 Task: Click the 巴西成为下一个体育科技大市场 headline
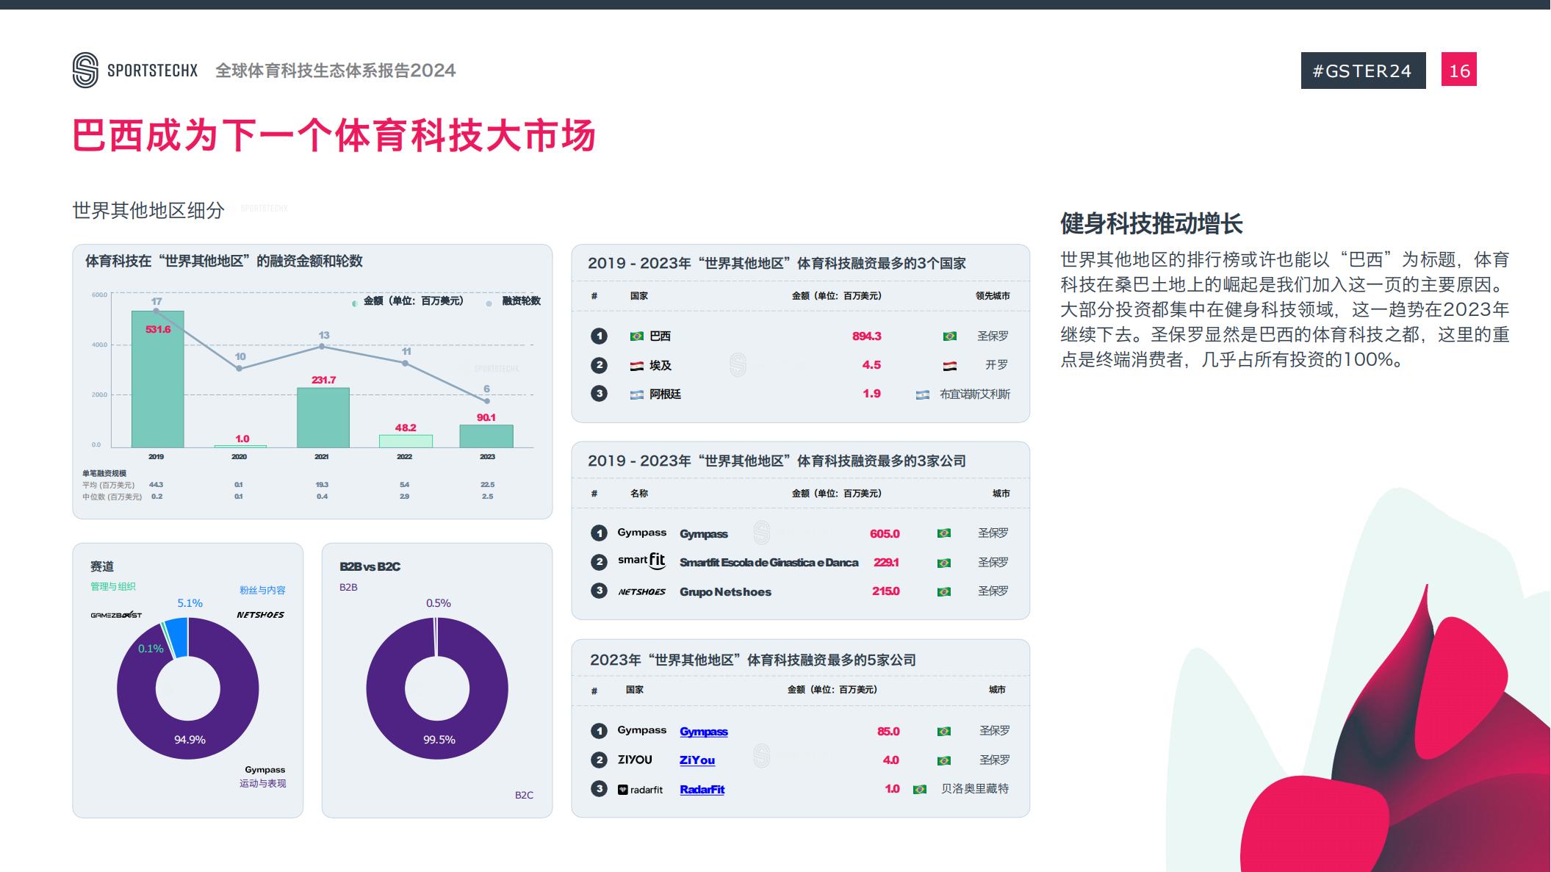point(334,136)
